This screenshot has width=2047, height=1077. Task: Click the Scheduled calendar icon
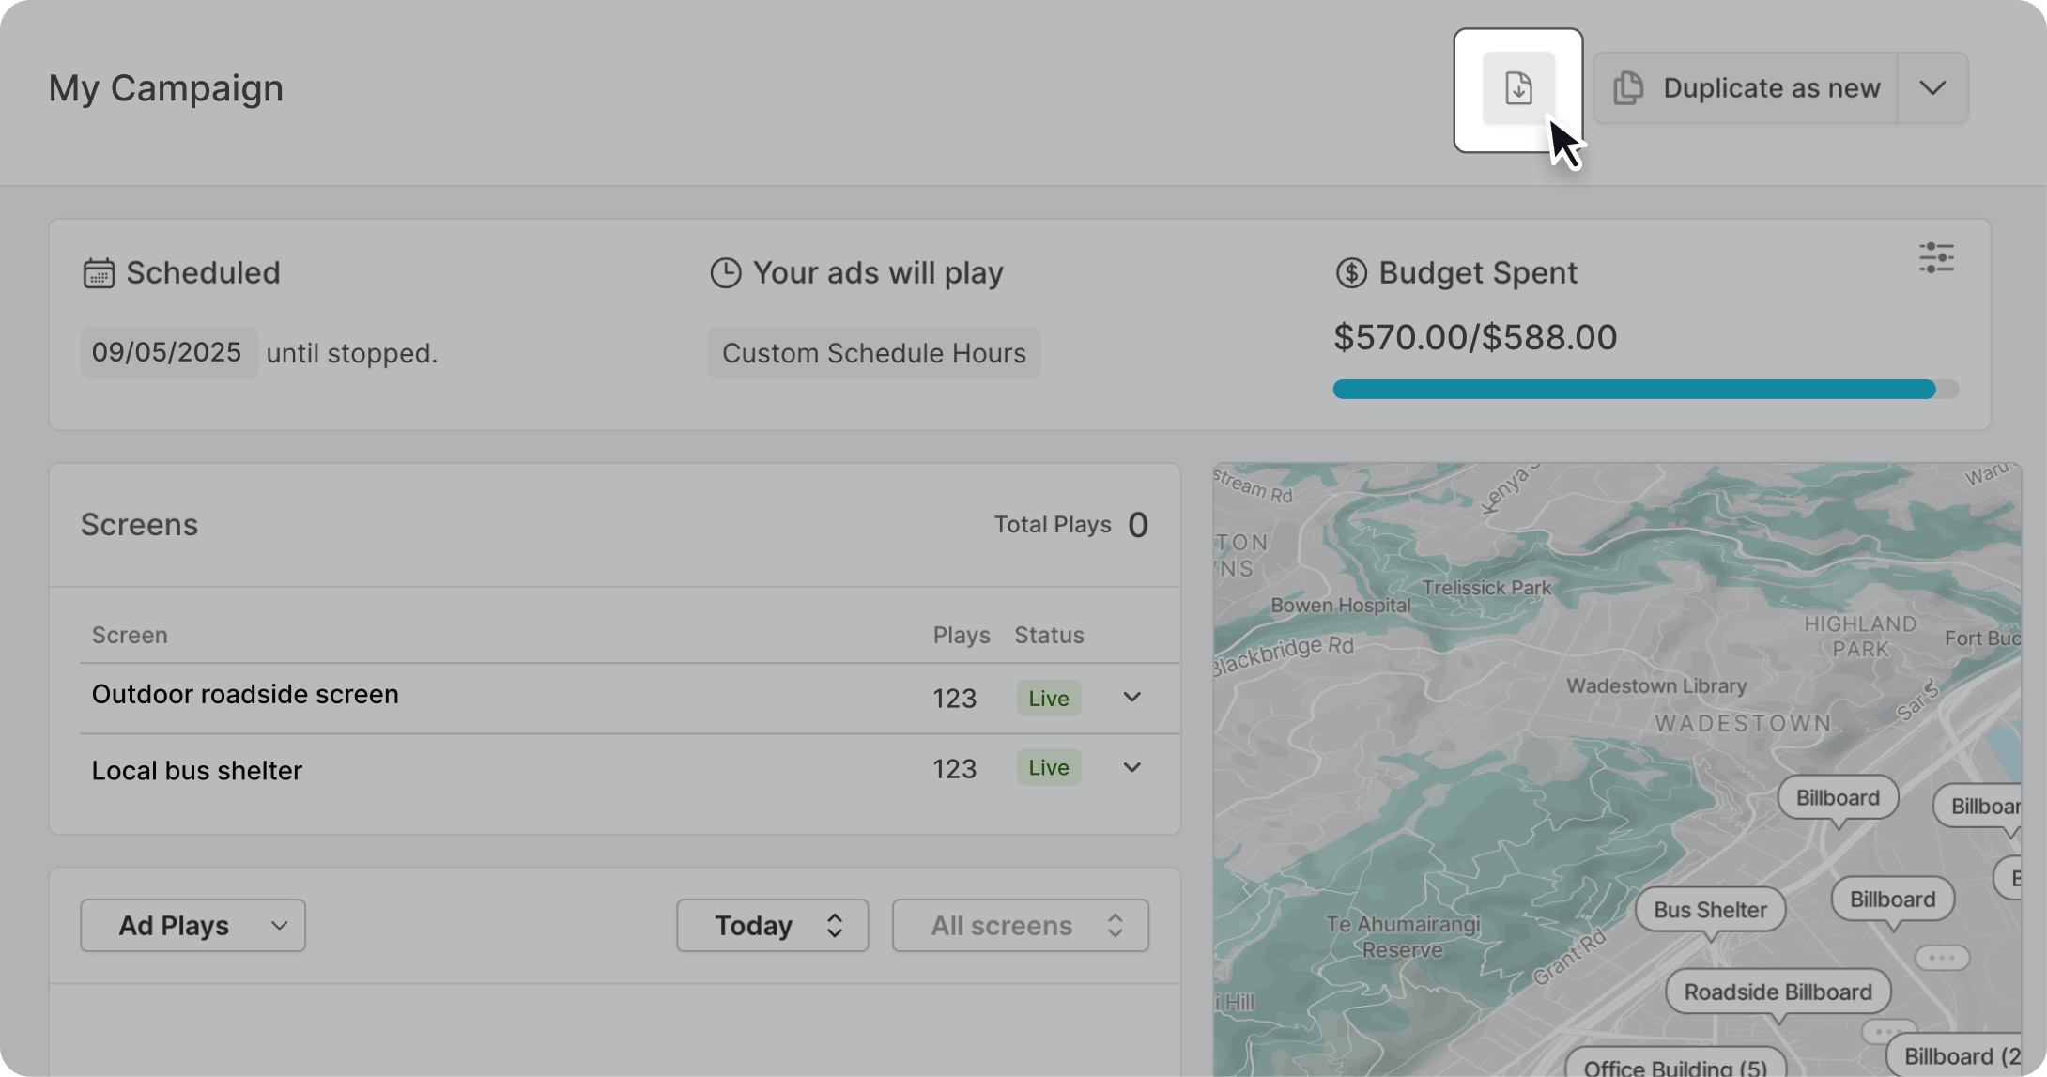point(99,273)
